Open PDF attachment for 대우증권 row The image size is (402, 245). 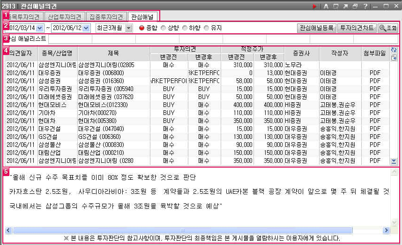375,73
